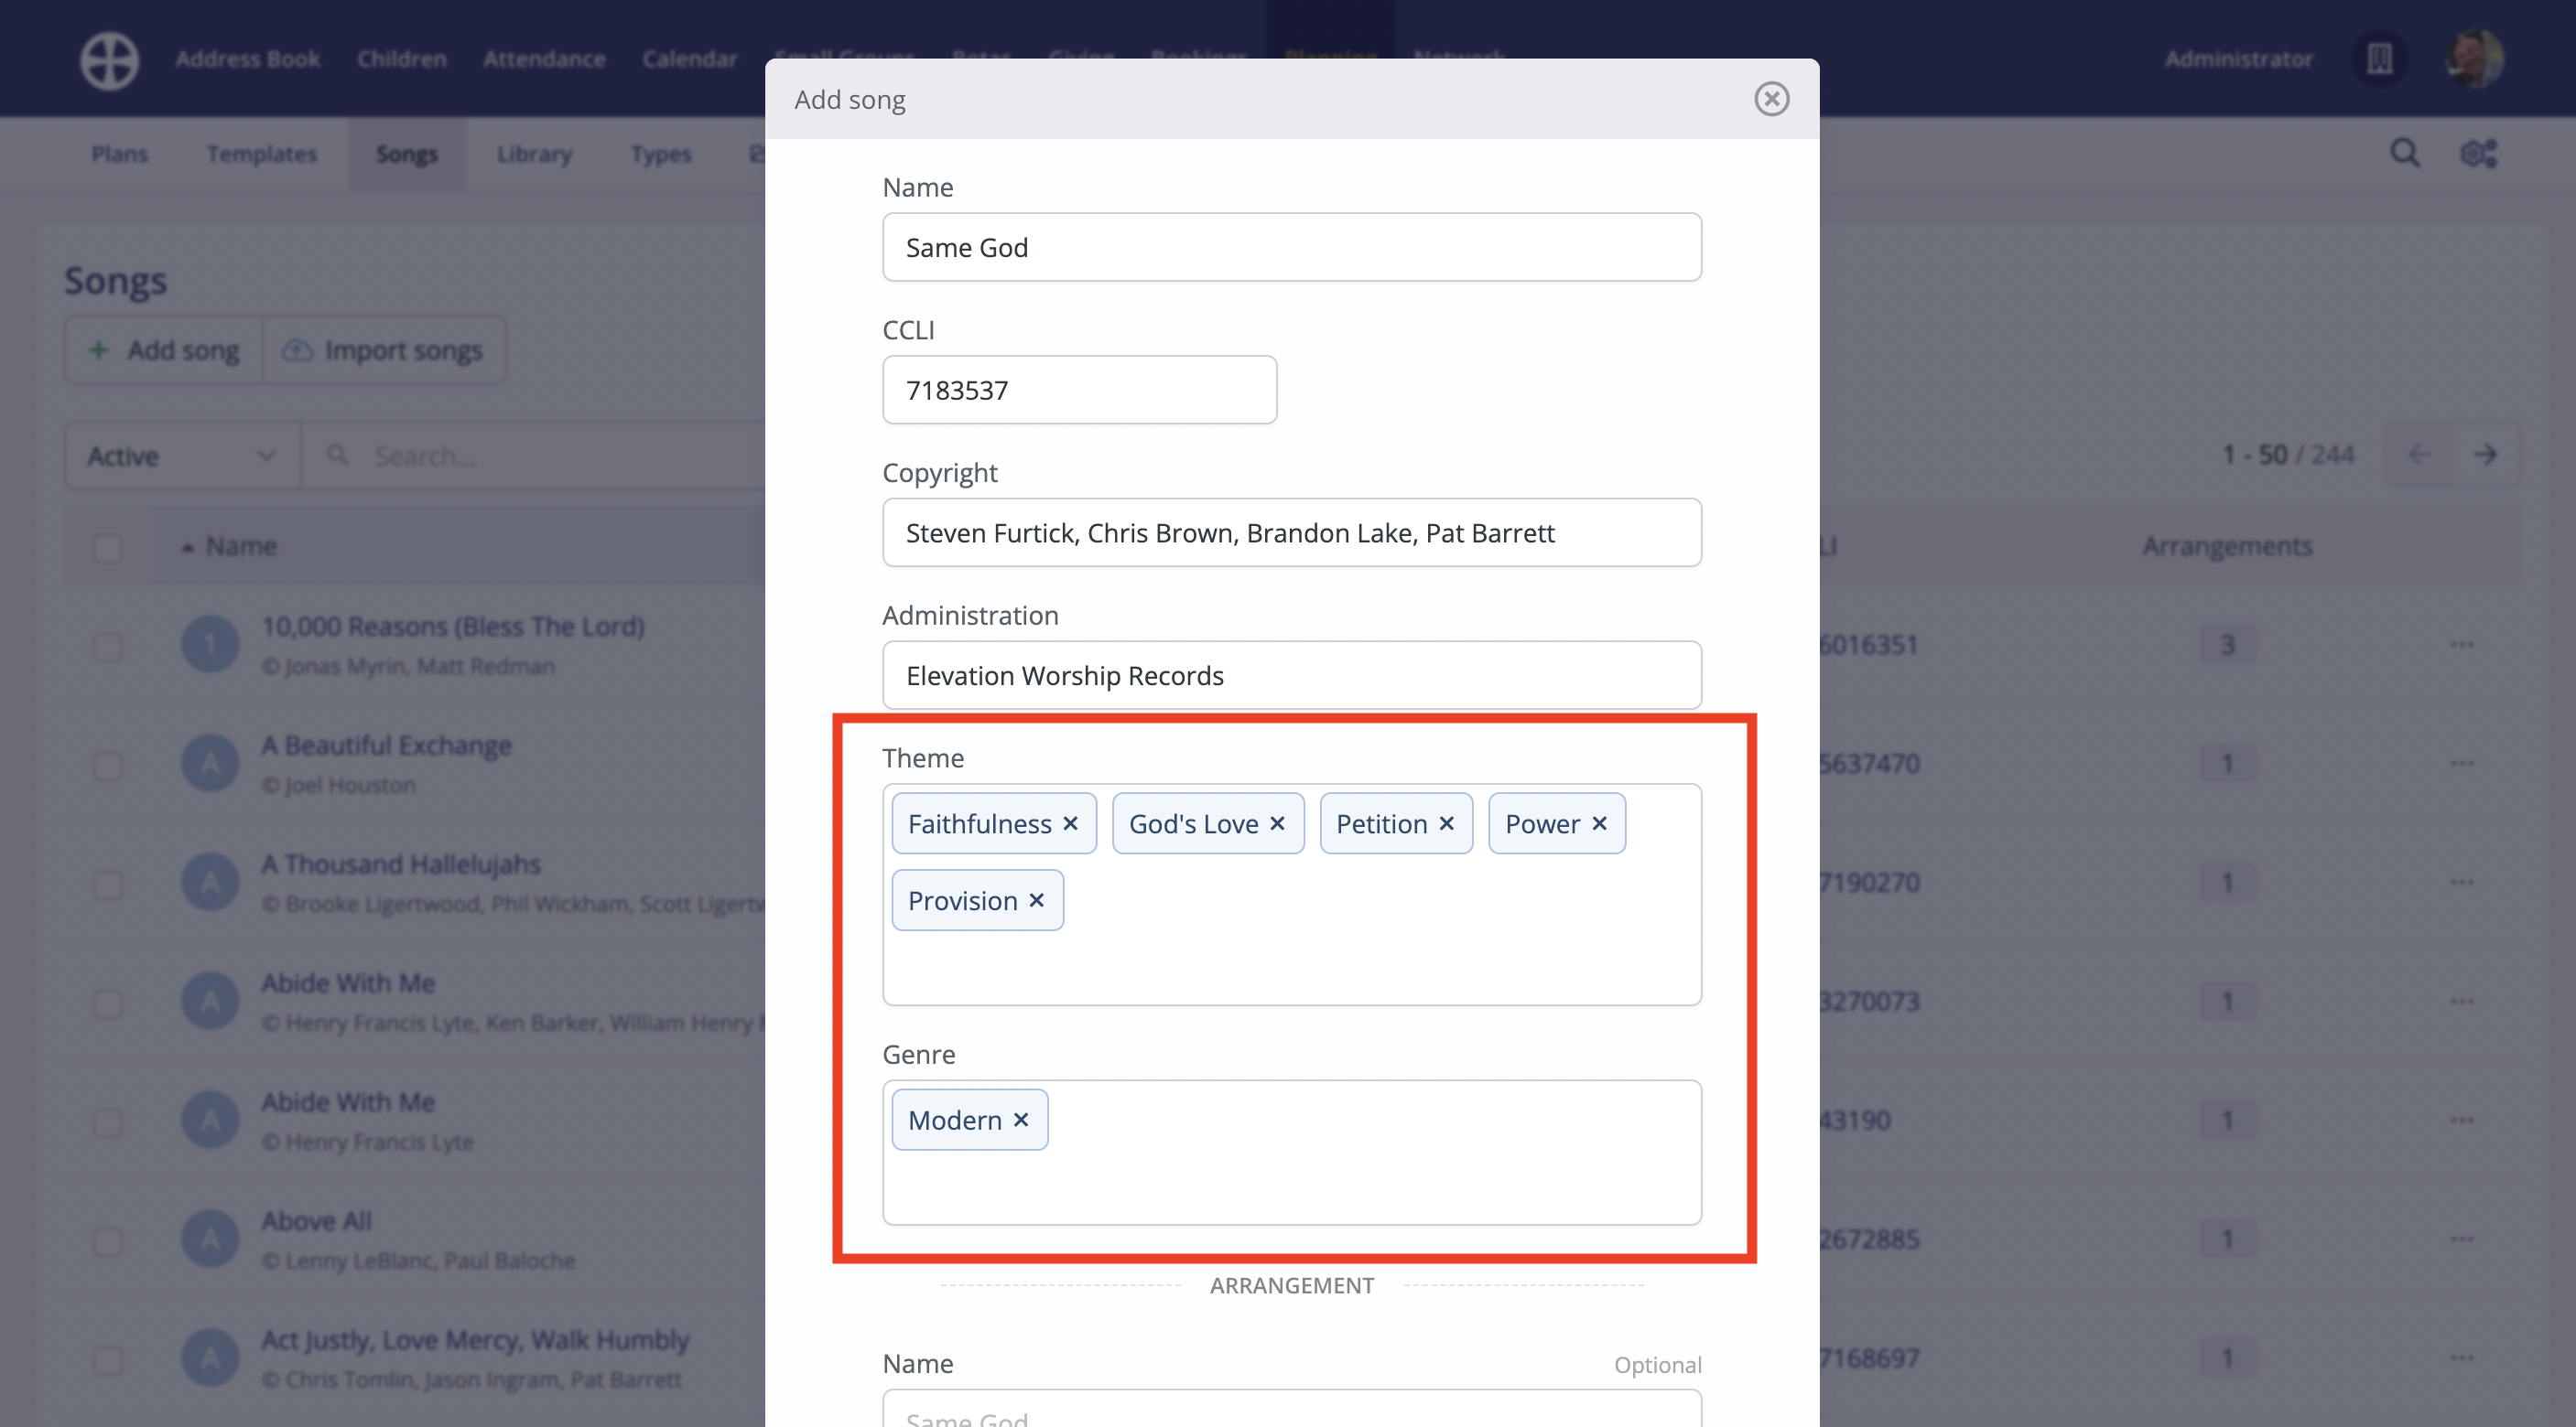The width and height of the screenshot is (2576, 1427).
Task: Click the Import songs button
Action: point(384,350)
